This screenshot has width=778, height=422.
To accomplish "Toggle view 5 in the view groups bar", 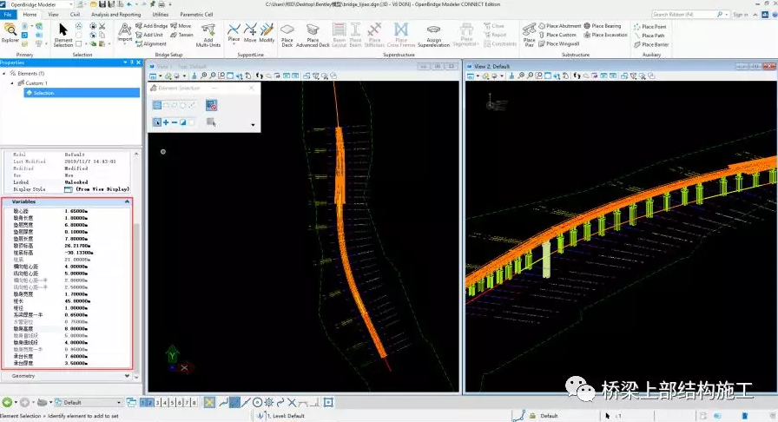I will (x=172, y=403).
